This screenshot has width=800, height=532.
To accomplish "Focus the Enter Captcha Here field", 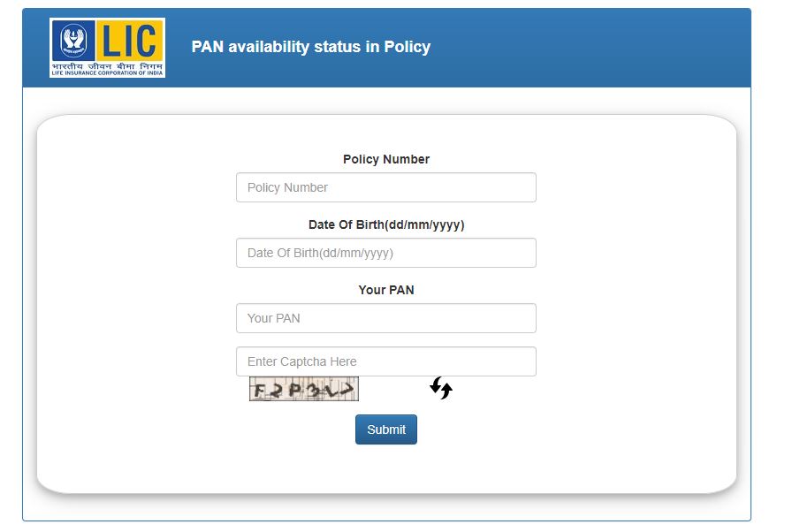I will pyautogui.click(x=386, y=361).
